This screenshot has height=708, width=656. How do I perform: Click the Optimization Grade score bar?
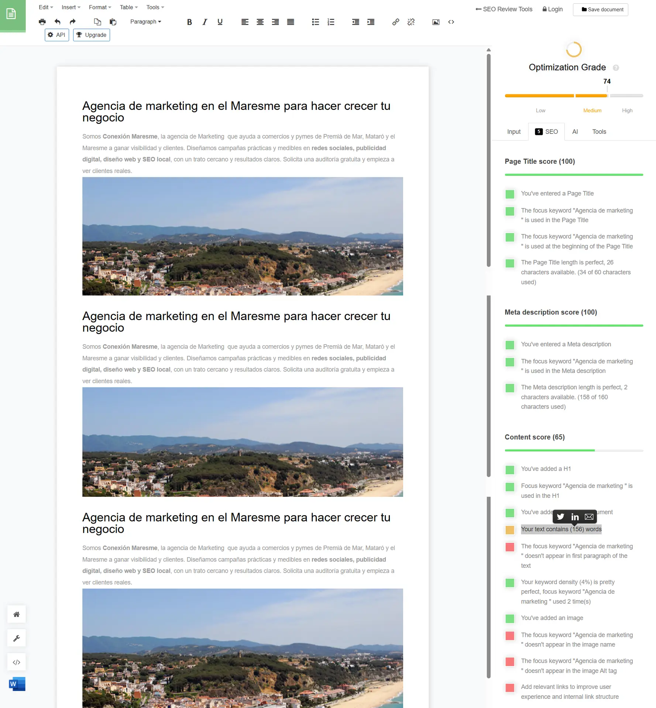[573, 96]
